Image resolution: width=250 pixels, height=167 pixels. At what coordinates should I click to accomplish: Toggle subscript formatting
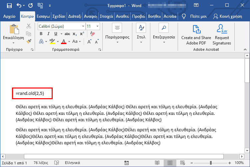(75, 34)
